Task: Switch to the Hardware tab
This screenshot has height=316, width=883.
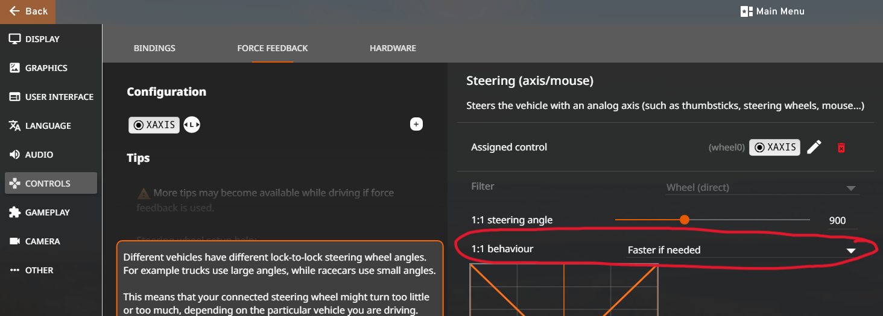Action: 393,48
